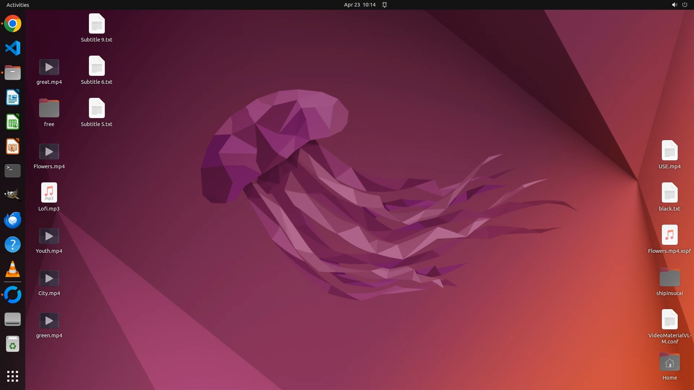Select the Lofi.mp3 audio file
The height and width of the screenshot is (390, 694).
49,193
